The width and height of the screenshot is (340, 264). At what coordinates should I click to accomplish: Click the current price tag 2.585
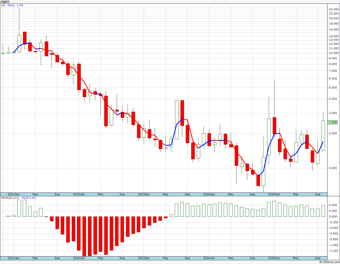click(333, 122)
